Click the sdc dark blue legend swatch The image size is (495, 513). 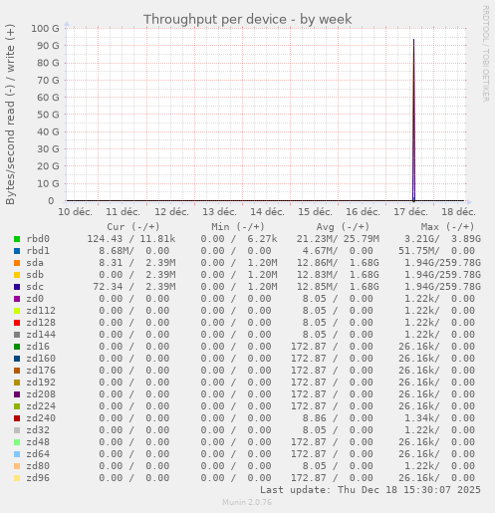pos(17,287)
